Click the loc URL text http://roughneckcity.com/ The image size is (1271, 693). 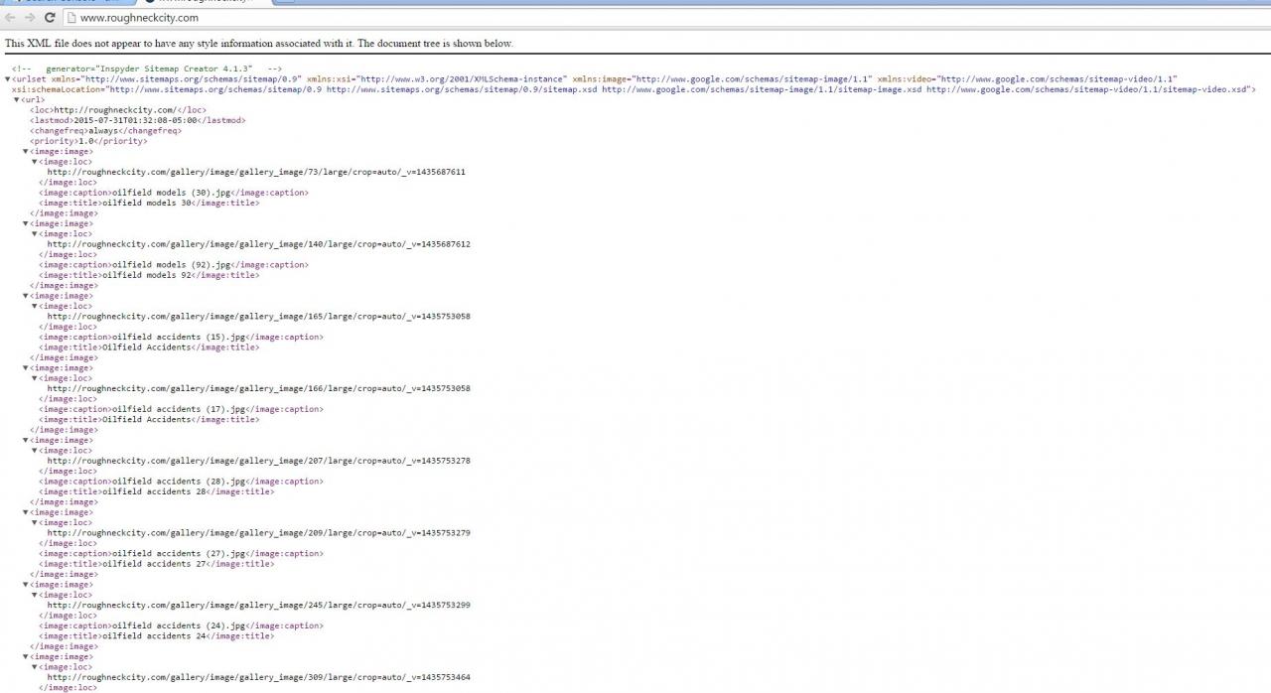114,110
